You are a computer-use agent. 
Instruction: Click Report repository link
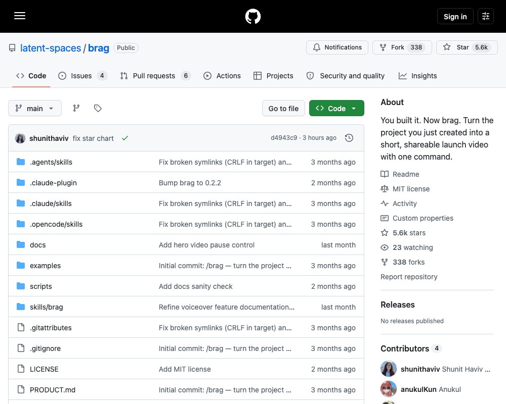click(409, 277)
